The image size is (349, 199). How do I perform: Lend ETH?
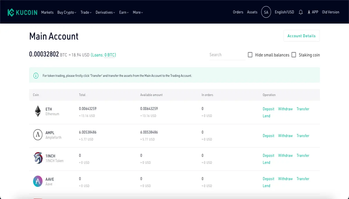[266, 116]
